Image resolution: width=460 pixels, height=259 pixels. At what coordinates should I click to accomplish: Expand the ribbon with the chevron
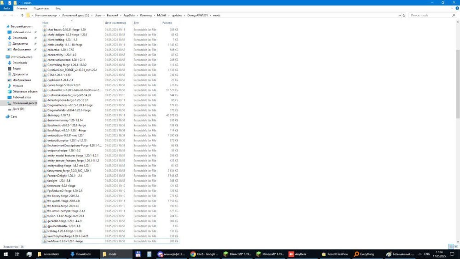[x=452, y=8]
